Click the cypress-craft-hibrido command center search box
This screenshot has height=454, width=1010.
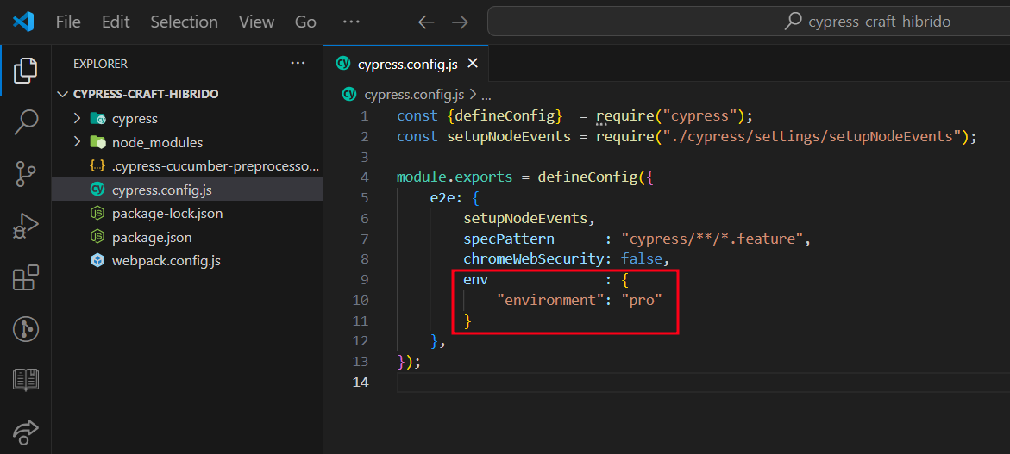(x=749, y=22)
